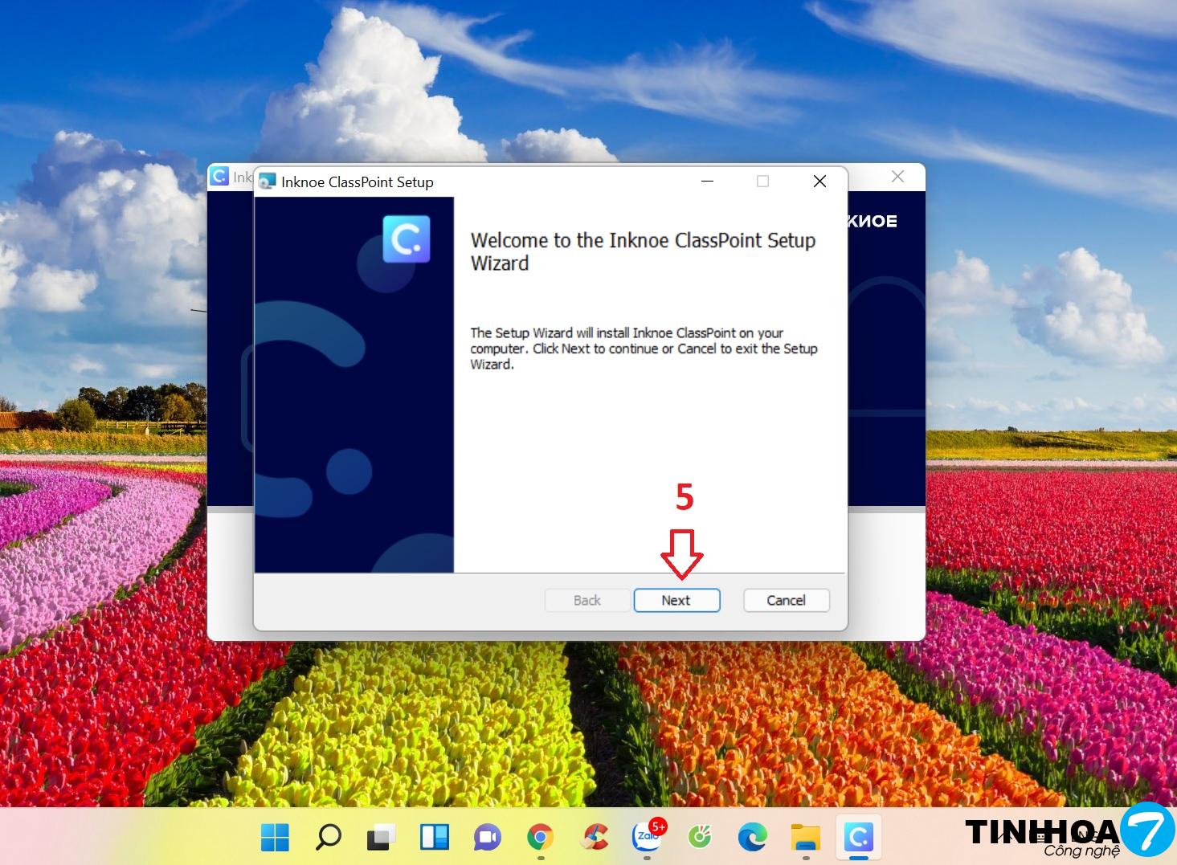Open File Explorer from the taskbar
This screenshot has height=865, width=1177.
(x=806, y=837)
